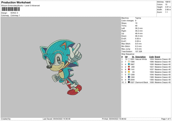172x121 pixels.
Task: Click the Colorway 1 label
Action: [15, 15]
